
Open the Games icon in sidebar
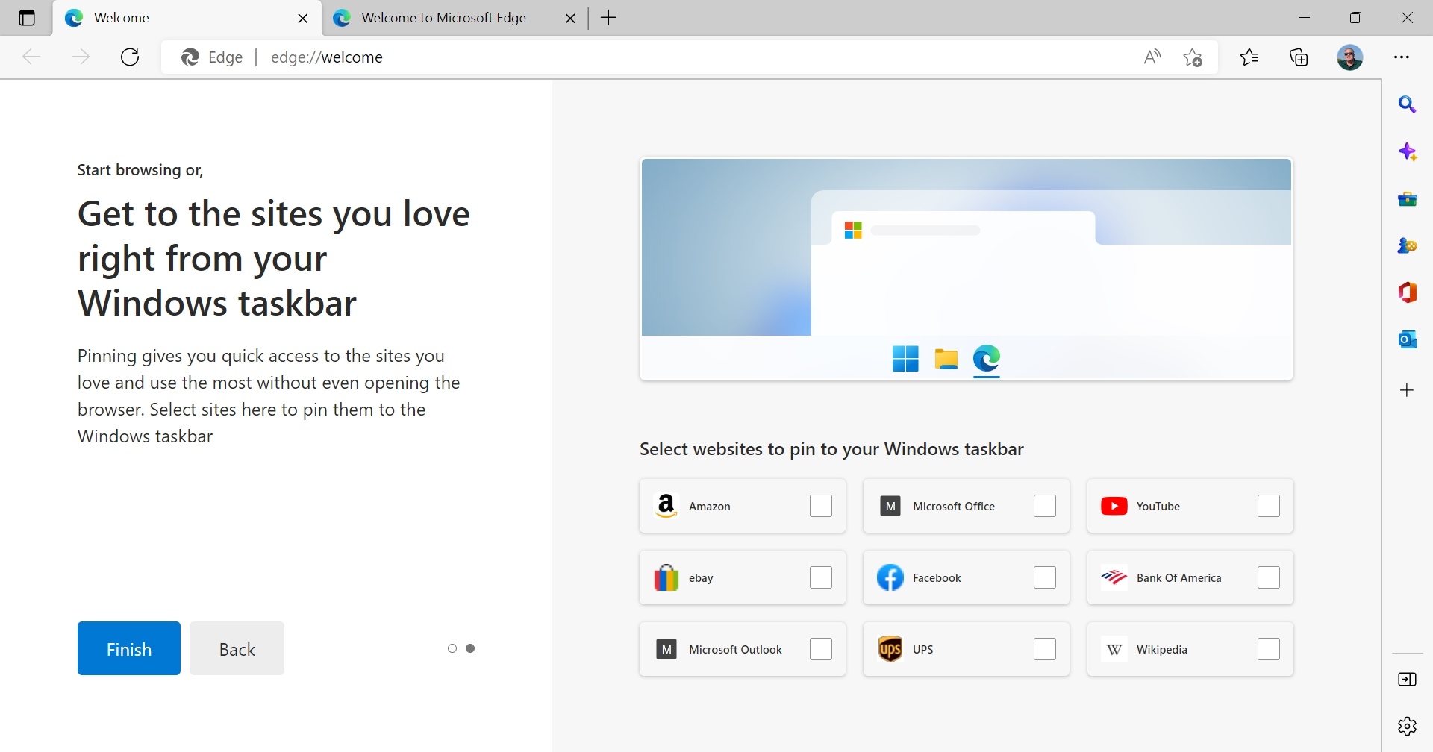pos(1407,245)
